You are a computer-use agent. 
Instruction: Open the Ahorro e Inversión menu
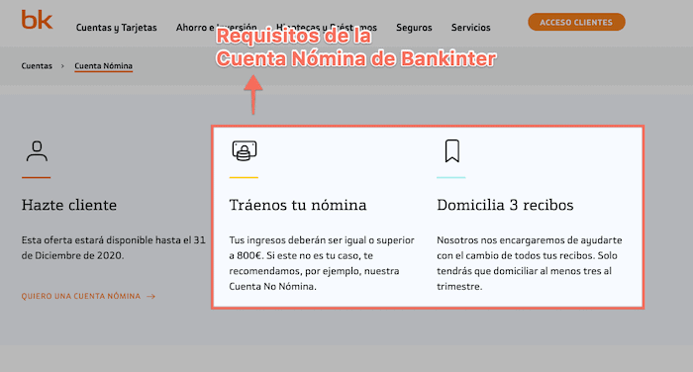216,28
